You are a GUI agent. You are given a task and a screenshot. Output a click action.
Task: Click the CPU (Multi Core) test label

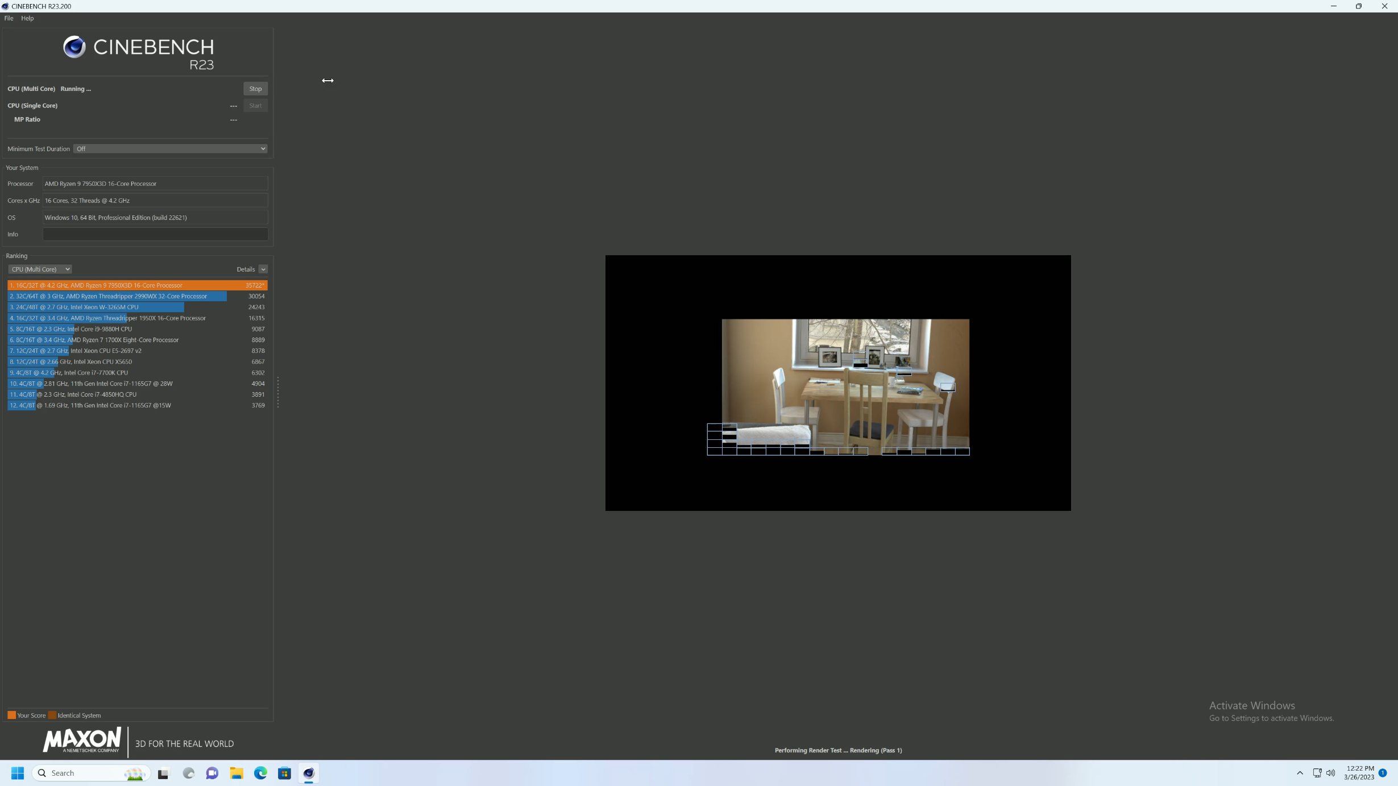pyautogui.click(x=31, y=89)
